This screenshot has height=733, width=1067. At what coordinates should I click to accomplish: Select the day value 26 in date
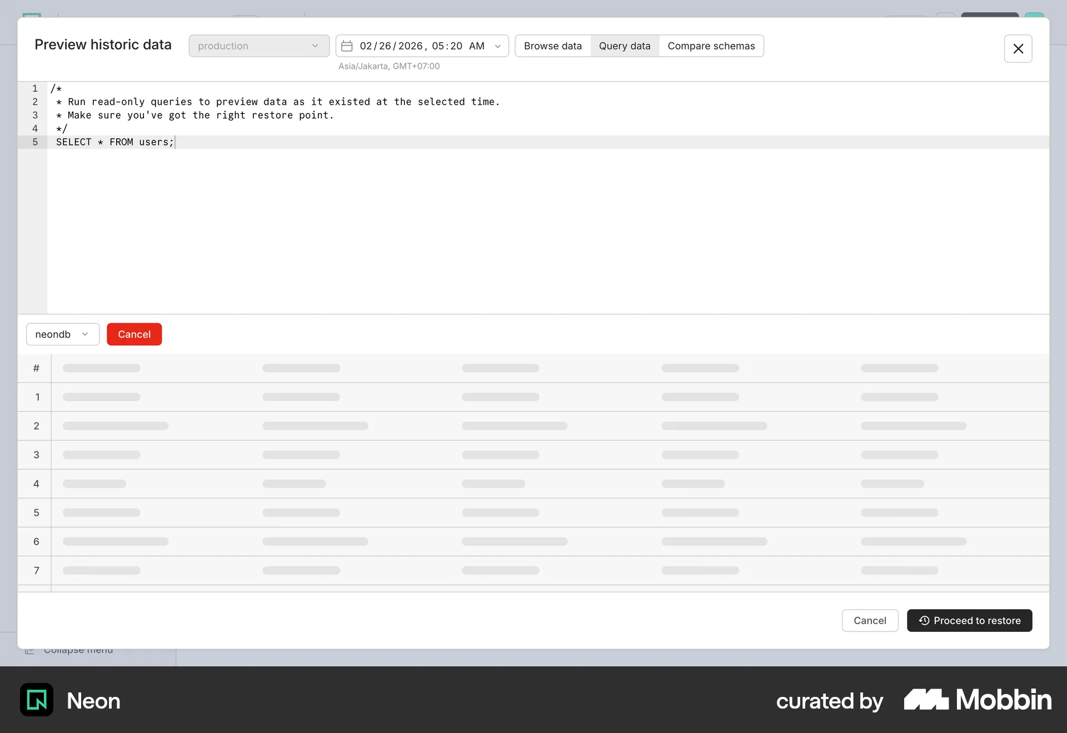(x=385, y=46)
